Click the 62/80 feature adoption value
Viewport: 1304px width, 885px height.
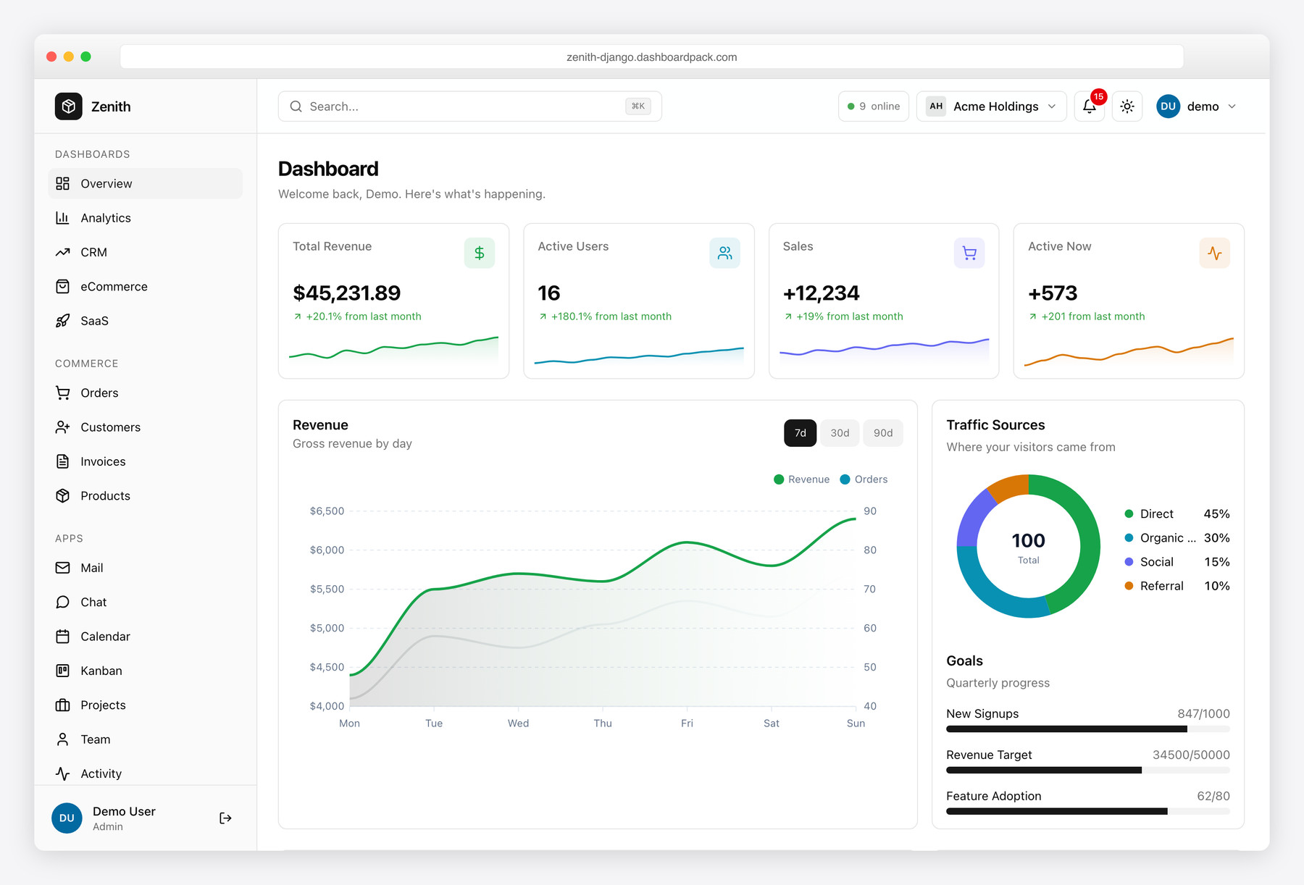click(x=1213, y=797)
